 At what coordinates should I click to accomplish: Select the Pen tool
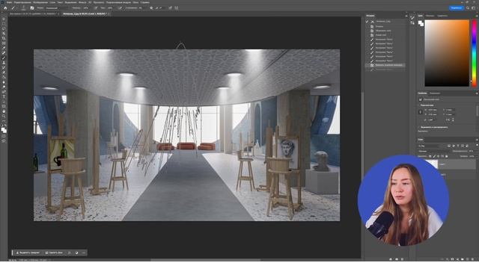4,92
